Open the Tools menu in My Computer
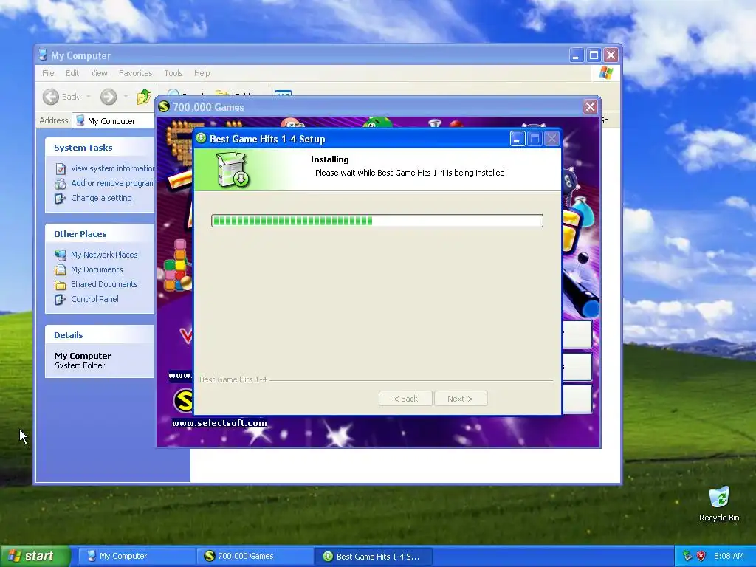Screen dimensions: 756x567 point(173,73)
